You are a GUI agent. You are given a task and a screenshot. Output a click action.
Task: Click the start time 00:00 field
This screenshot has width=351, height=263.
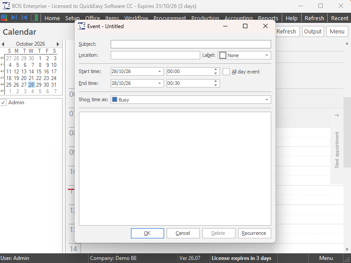(190, 71)
